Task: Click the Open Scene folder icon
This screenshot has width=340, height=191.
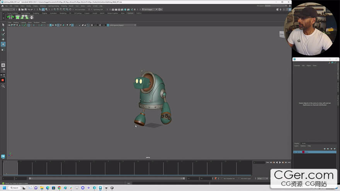Action: point(22,9)
